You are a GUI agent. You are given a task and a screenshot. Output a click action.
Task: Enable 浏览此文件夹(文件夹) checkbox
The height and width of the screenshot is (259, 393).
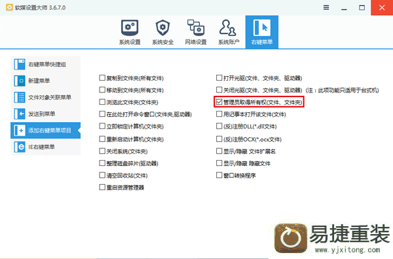[x=102, y=102]
